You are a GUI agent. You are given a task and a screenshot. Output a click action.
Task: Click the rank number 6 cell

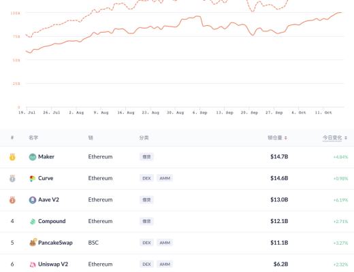(12, 264)
